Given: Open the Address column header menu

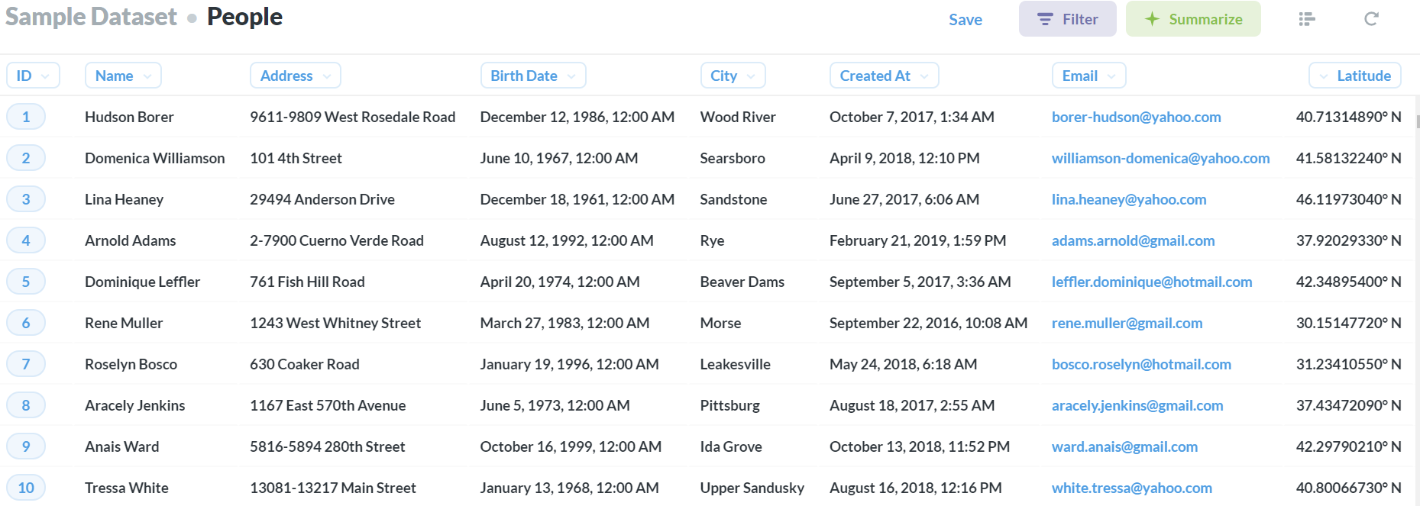Looking at the screenshot, I should 295,76.
